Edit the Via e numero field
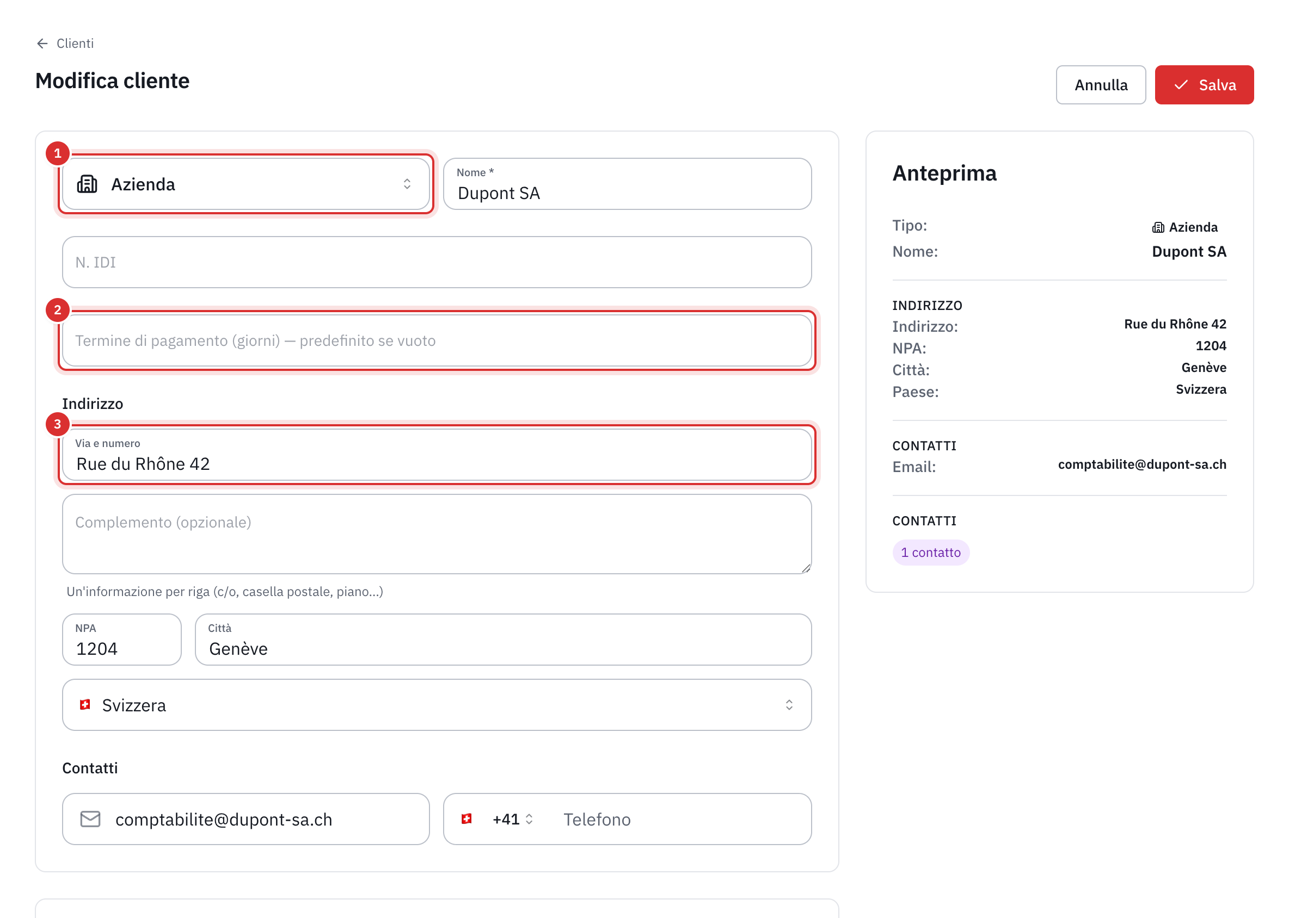Screen dimensions: 1289x918 coord(437,455)
